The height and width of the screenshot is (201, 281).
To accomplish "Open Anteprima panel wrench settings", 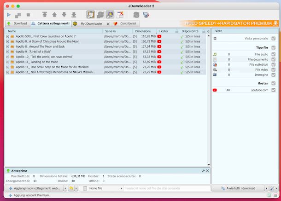I will (x=203, y=171).
